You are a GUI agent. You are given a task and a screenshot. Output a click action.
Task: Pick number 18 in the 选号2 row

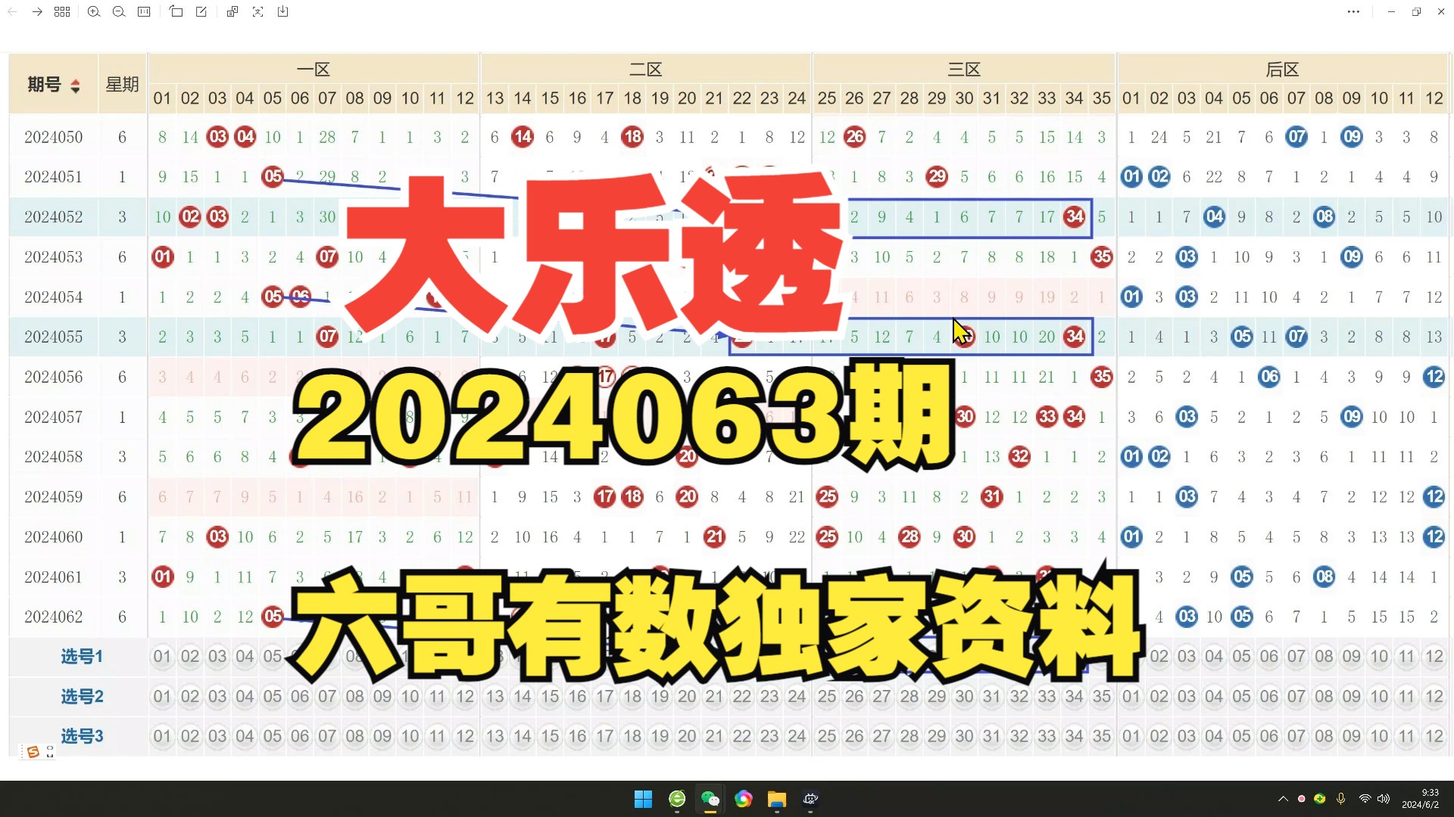(632, 697)
